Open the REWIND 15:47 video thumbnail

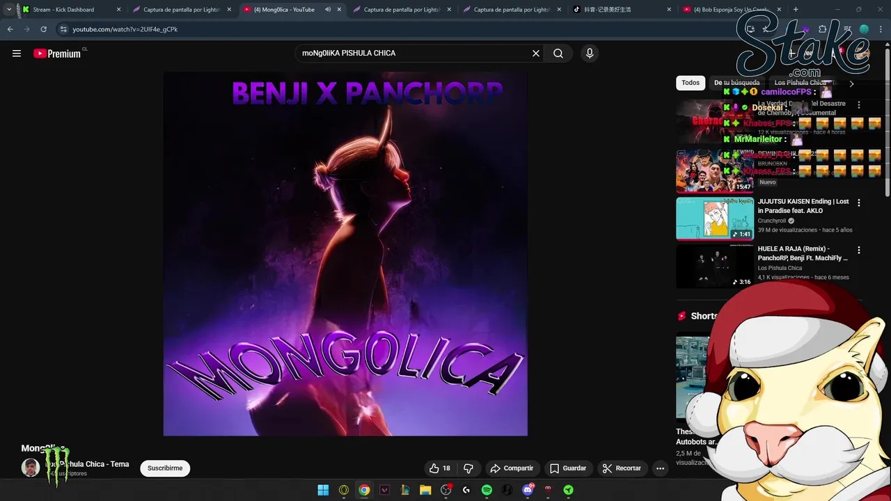715,170
